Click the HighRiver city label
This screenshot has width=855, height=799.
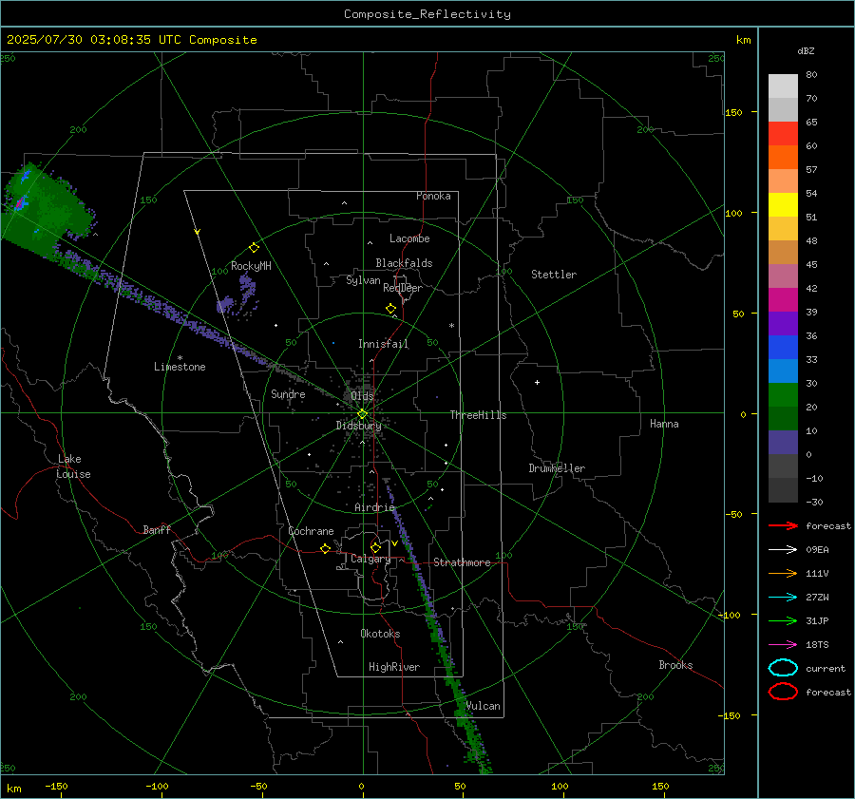pos(394,667)
